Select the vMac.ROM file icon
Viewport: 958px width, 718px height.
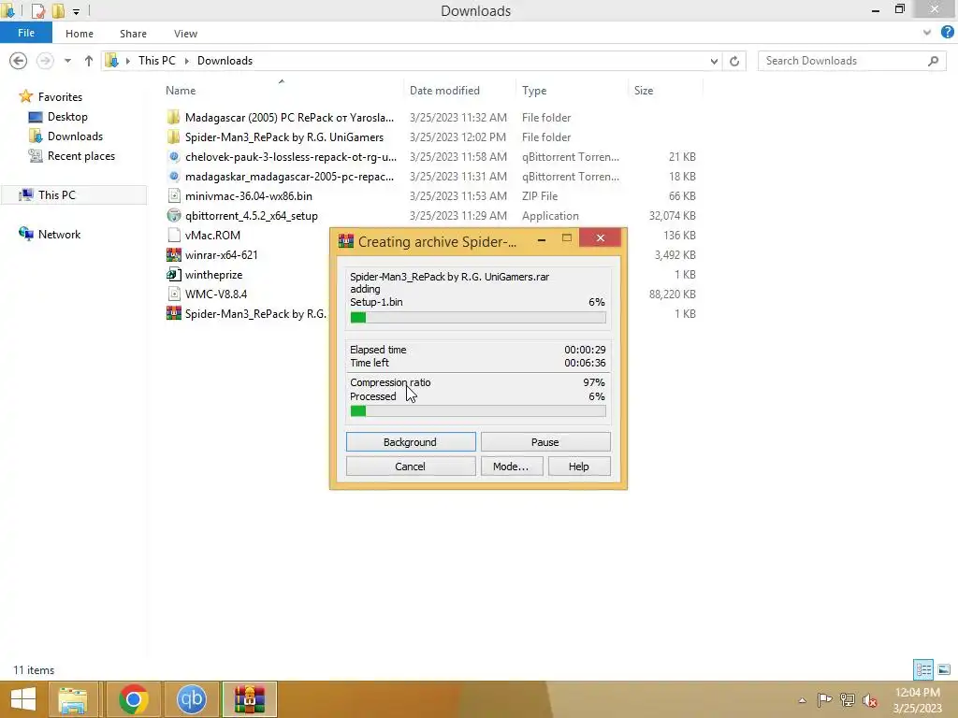click(174, 235)
